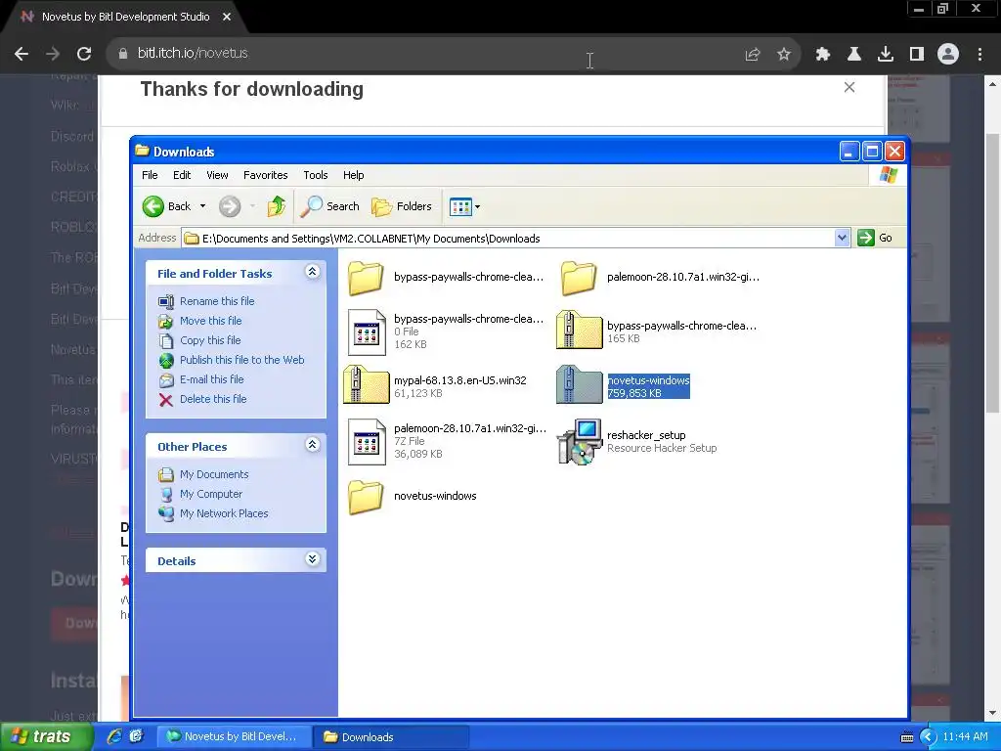Screen dimensions: 1001x751
Task: Click Publish this file to the Web
Action: (x=242, y=360)
